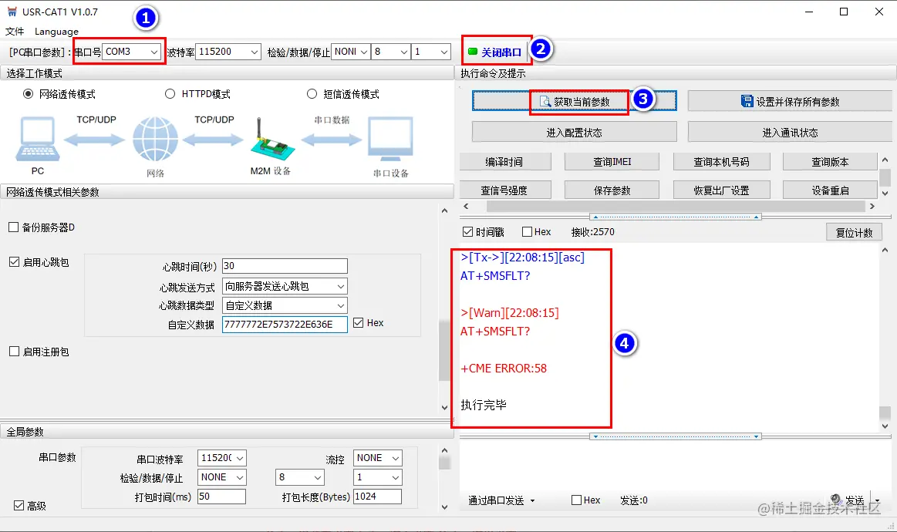This screenshot has width=897, height=532.
Task: Click the send icon beside 发送
Action: 837,500
